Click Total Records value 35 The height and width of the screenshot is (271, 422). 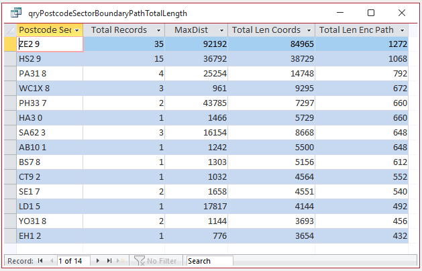[124, 44]
